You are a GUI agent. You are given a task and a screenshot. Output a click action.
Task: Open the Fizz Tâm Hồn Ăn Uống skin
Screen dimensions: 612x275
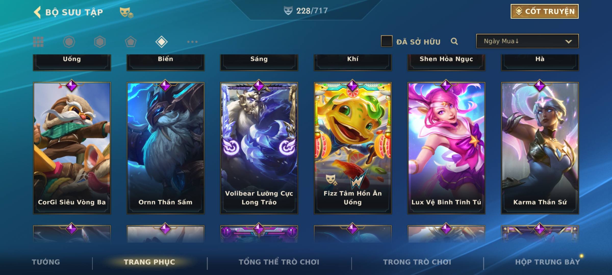[353, 148]
